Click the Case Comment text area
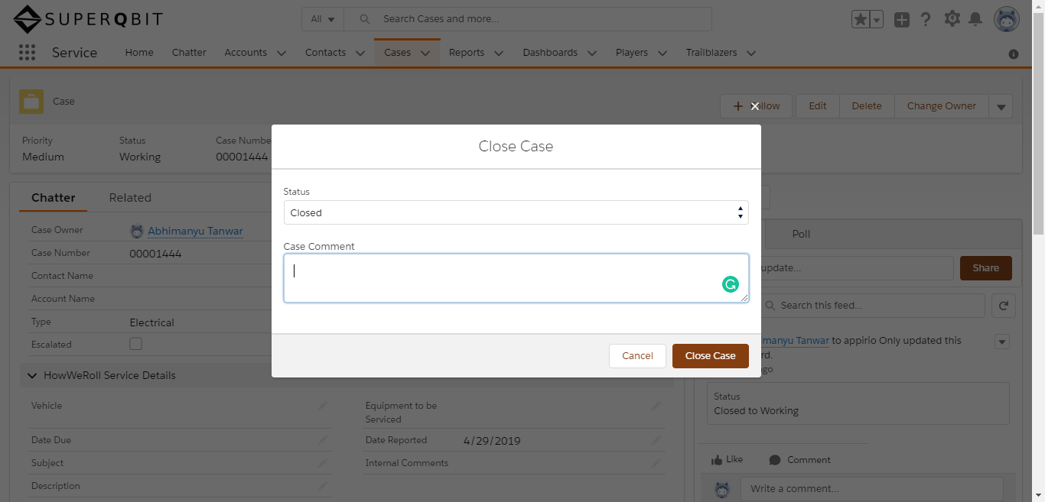The width and height of the screenshot is (1045, 502). click(516, 278)
